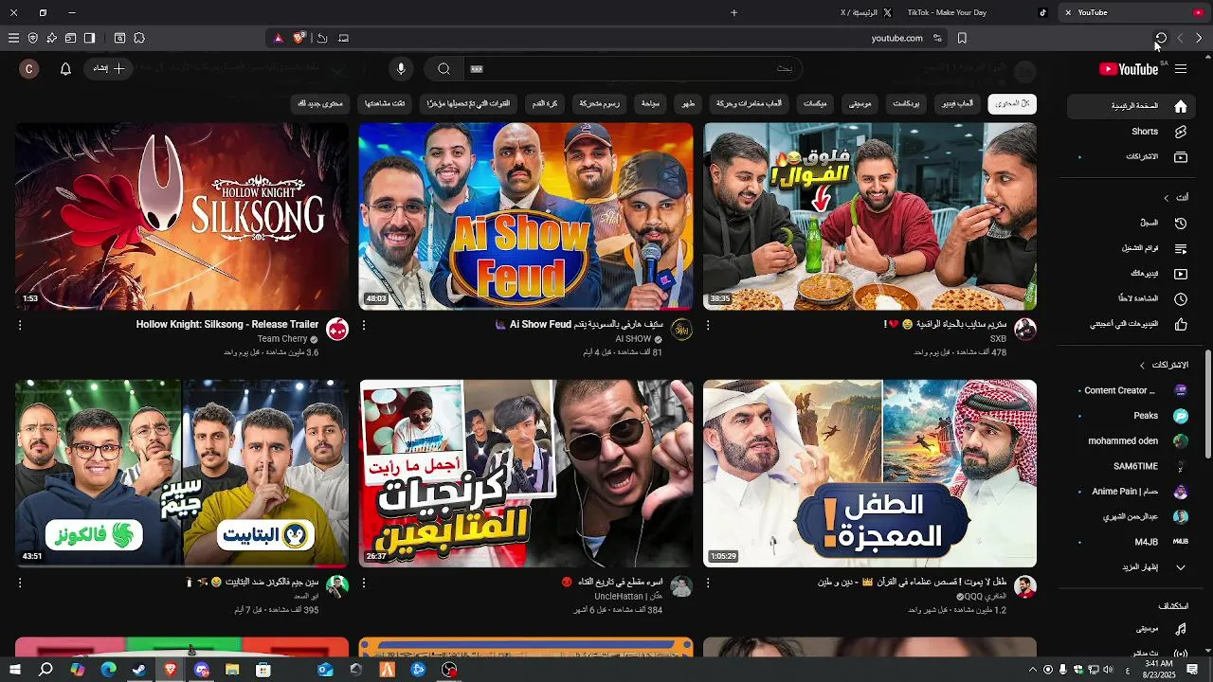This screenshot has width=1213, height=682.
Task: Click the search magnifier button
Action: click(444, 69)
